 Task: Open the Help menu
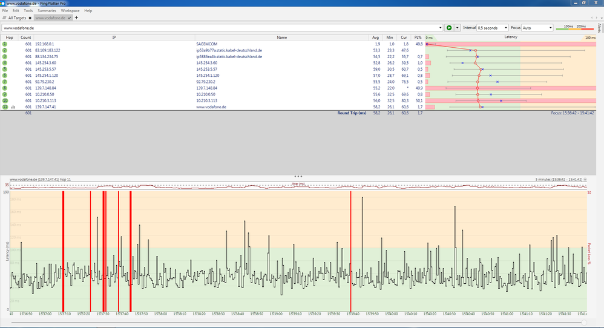tap(88, 11)
